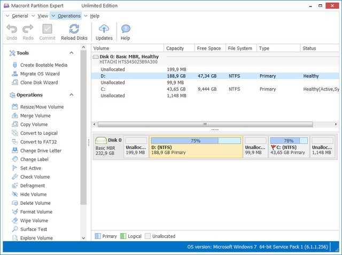Select D: (NTFS) partition usage bar
The width and height of the screenshot is (342, 255).
point(196,141)
